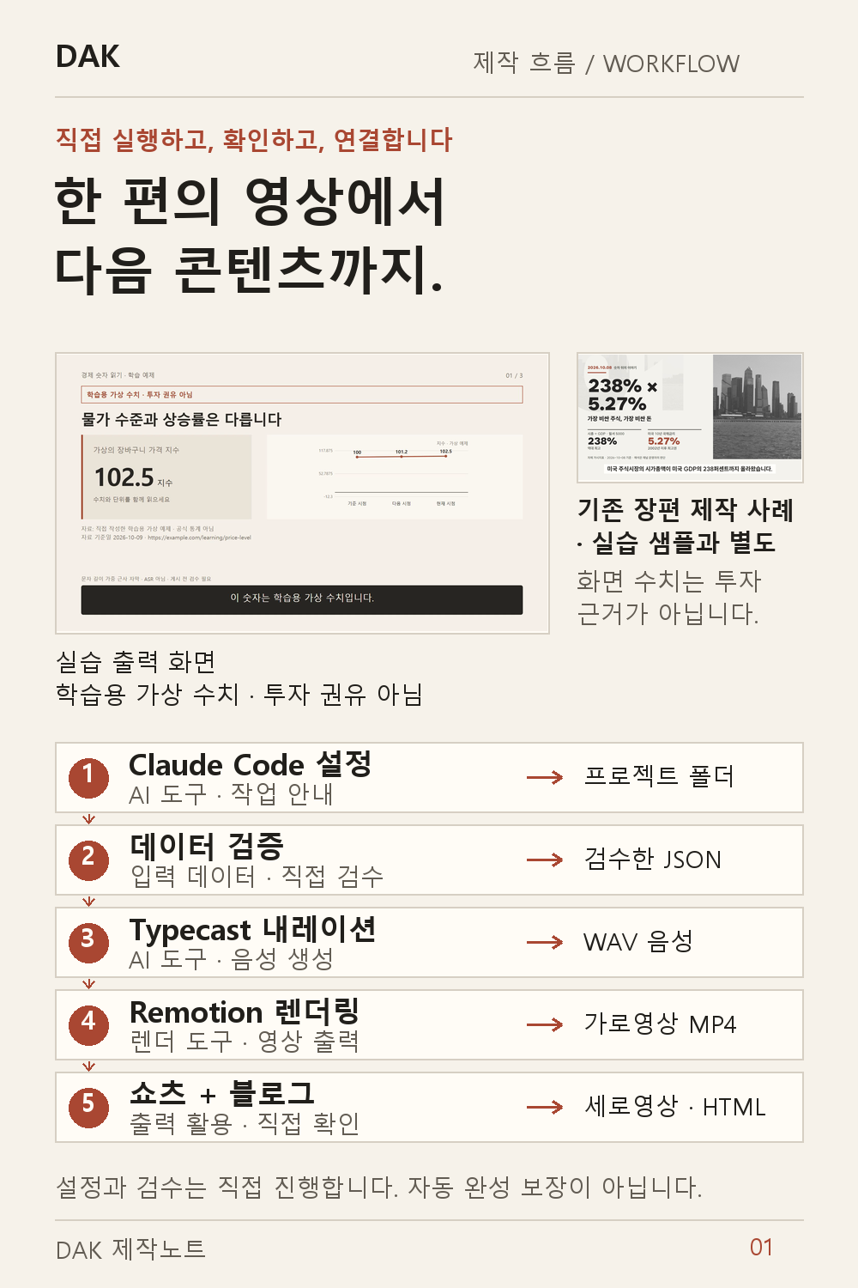Image resolution: width=858 pixels, height=1288 pixels.
Task: Click the arrow icon before 'WAV 음성'
Action: 545,943
